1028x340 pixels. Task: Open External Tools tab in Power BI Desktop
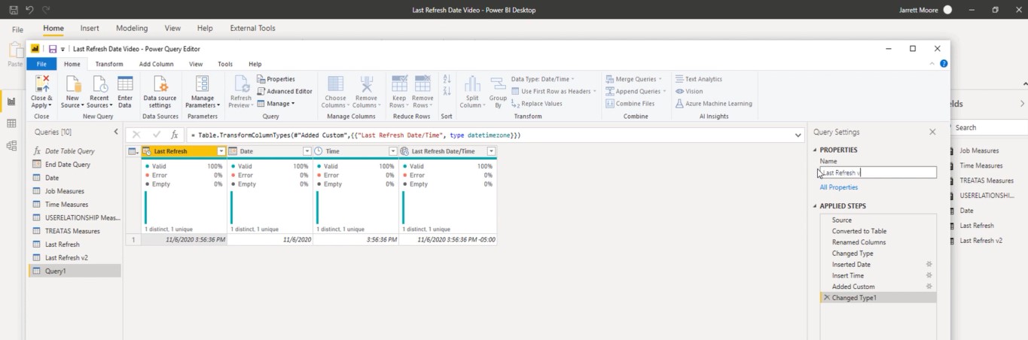[252, 28]
